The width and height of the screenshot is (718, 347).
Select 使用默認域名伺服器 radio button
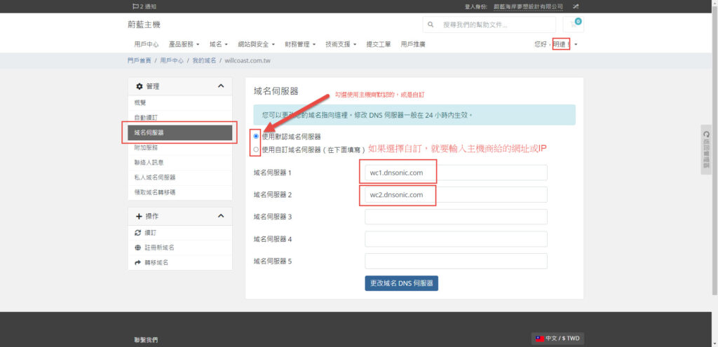256,136
